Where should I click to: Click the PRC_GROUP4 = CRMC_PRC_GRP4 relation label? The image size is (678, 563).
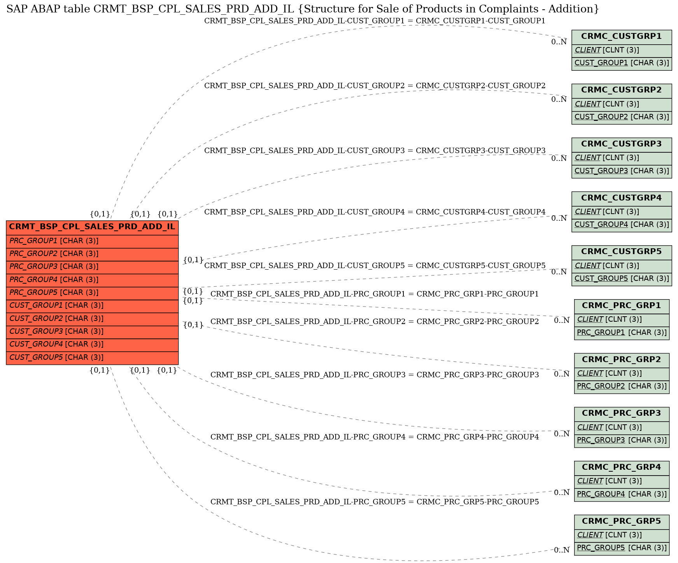(x=375, y=437)
